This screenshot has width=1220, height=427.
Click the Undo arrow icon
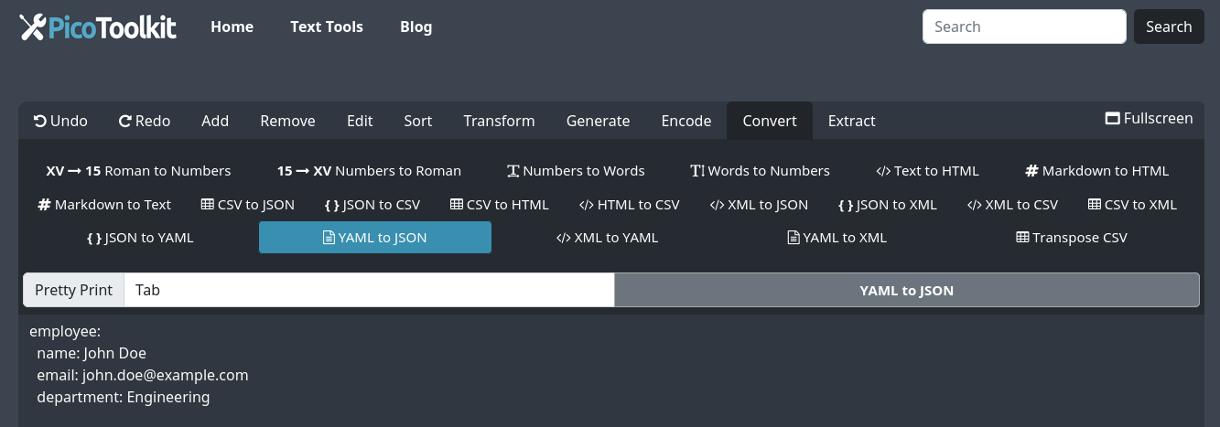[40, 121]
